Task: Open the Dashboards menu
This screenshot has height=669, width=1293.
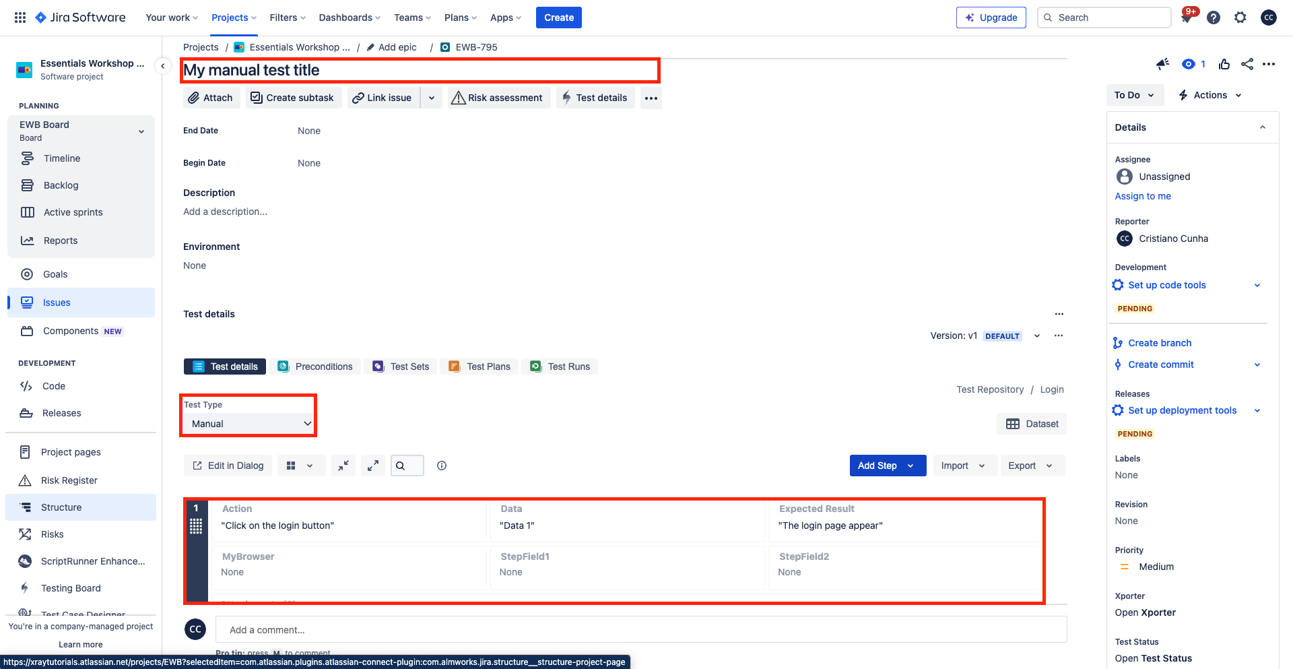Action: point(350,18)
